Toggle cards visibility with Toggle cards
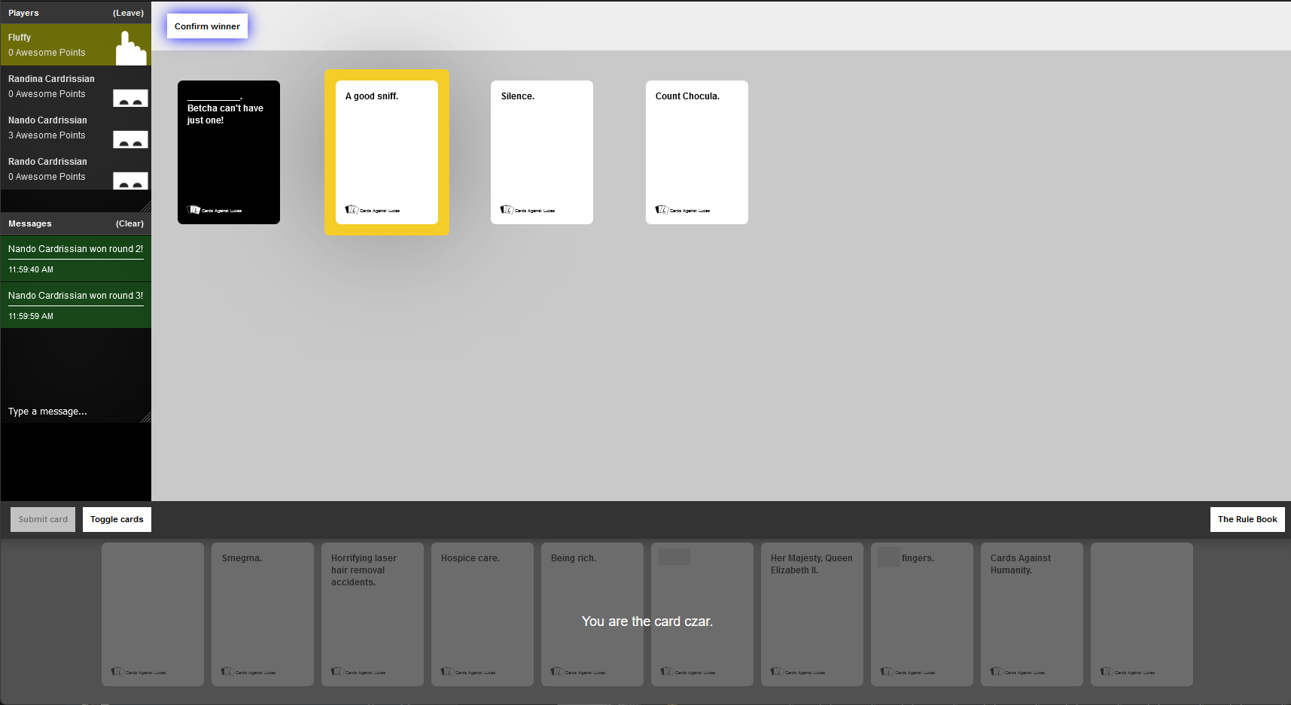This screenshot has height=705, width=1291. (x=117, y=519)
